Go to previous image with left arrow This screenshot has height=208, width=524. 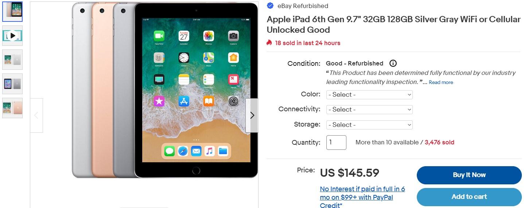point(36,115)
